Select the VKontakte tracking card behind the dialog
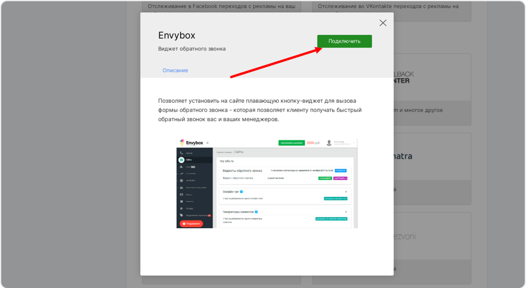The image size is (526, 288). tap(391, 11)
